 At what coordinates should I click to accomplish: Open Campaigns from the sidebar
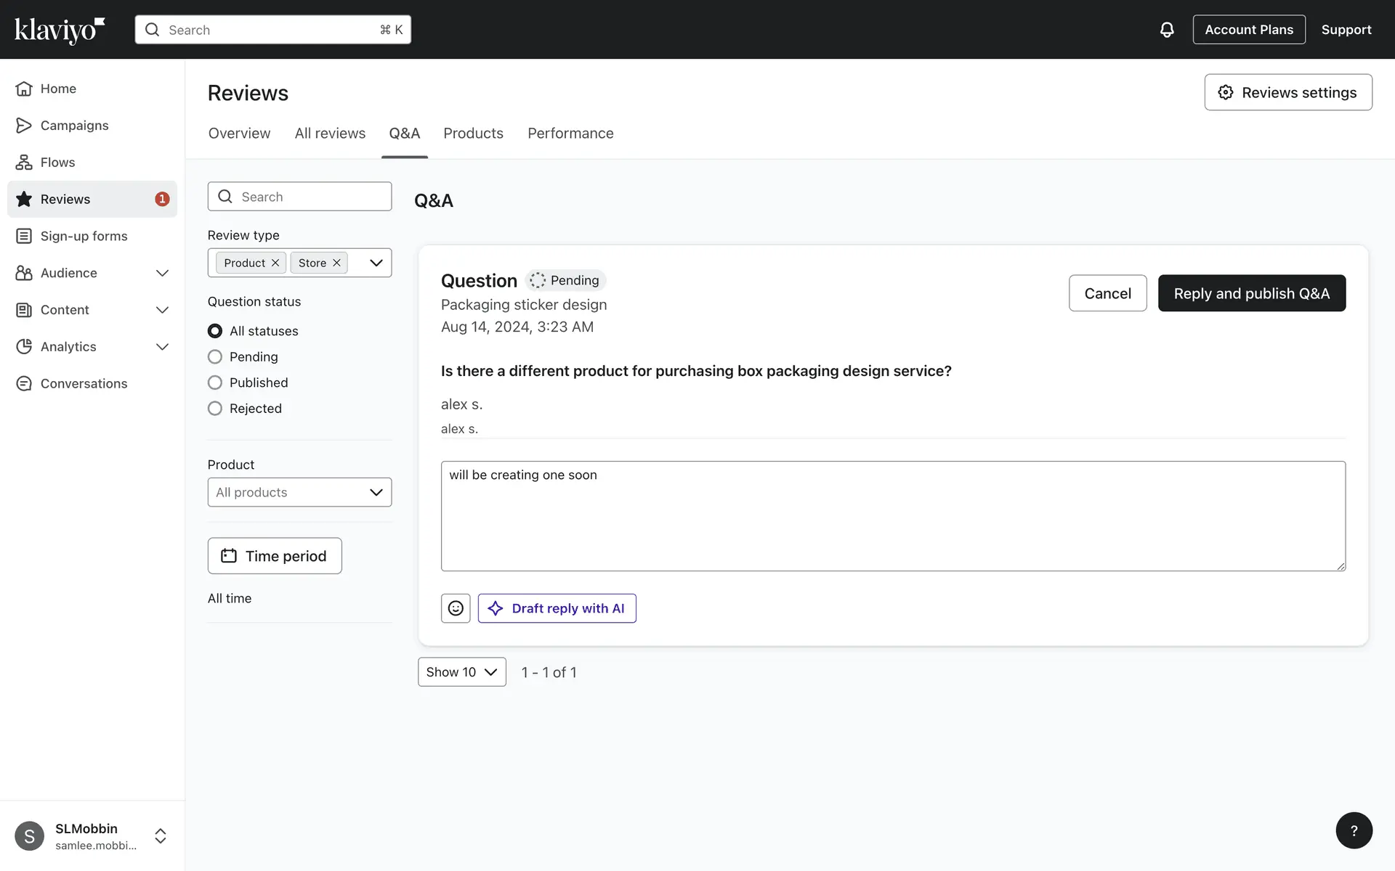74,126
